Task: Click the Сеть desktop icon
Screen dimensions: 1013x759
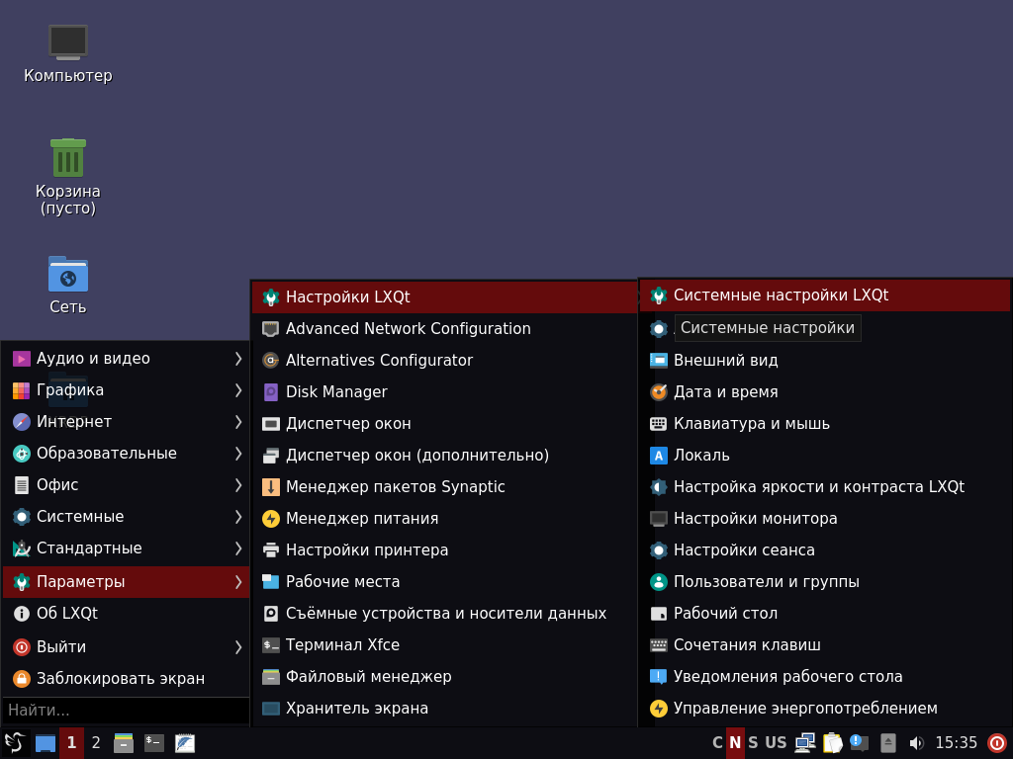Action: point(68,285)
